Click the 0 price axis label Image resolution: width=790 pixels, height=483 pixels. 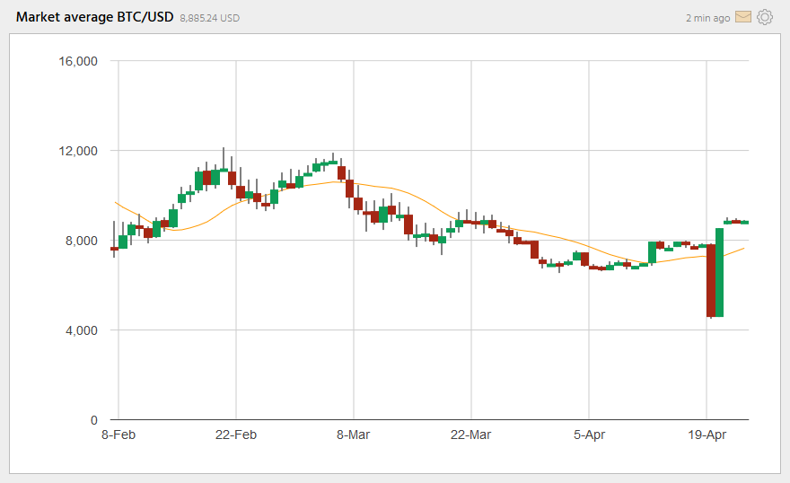pos(93,420)
